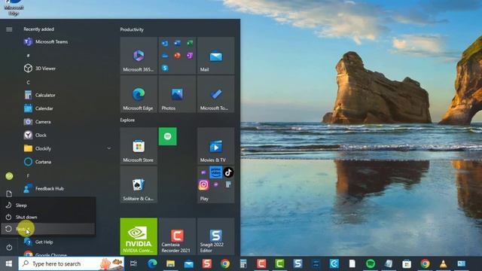Screen dimensions: 482x271
Task: Open the Calculator app in the list
Action: tap(40, 95)
